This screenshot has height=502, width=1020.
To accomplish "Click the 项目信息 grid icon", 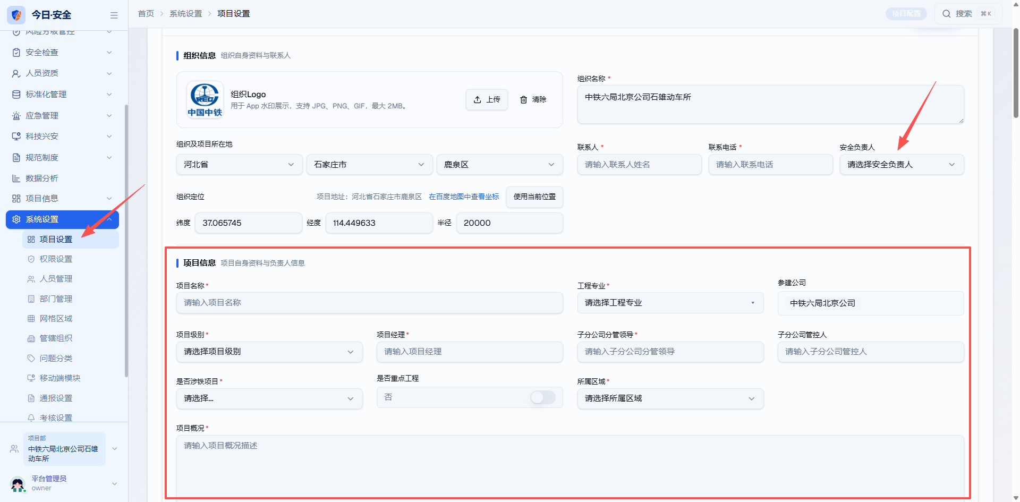I will coord(16,199).
